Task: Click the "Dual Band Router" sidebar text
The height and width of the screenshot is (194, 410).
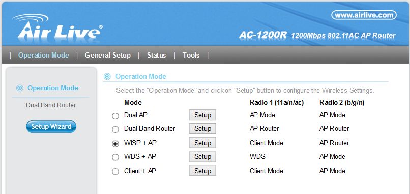Action: (51, 105)
